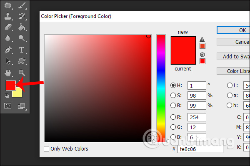Screen dimensions: 250x166
Task: Select the Clone Stamp tool
Action: (7, 16)
